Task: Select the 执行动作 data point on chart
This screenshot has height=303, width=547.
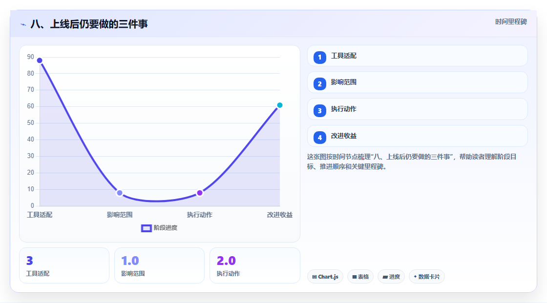Action: [200, 193]
